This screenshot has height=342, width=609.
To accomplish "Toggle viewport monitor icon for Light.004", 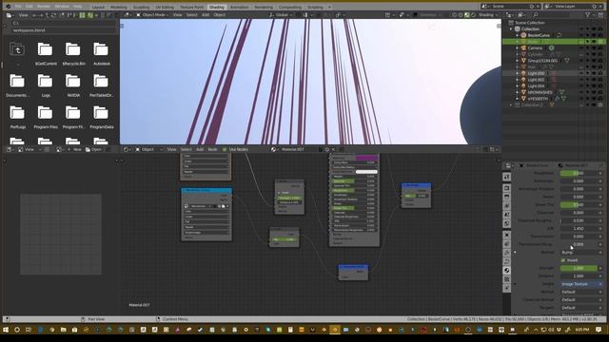I will pos(594,86).
